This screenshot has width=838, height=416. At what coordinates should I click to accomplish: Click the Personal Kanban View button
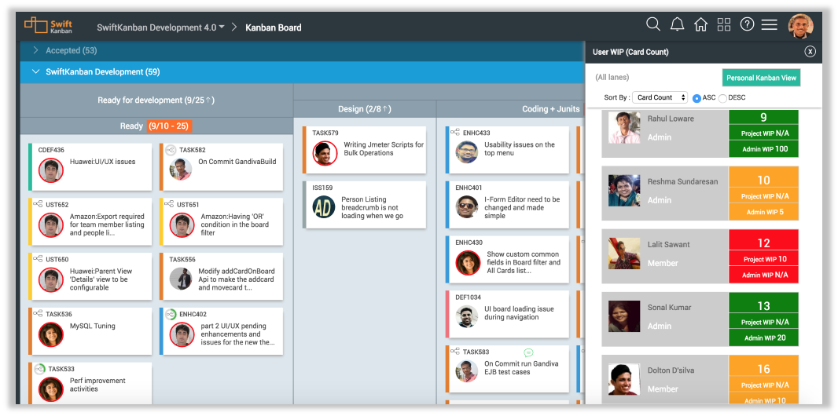tap(761, 78)
